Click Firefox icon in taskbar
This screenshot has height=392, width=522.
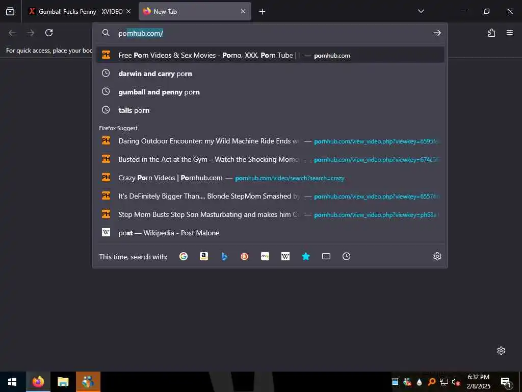(38, 382)
